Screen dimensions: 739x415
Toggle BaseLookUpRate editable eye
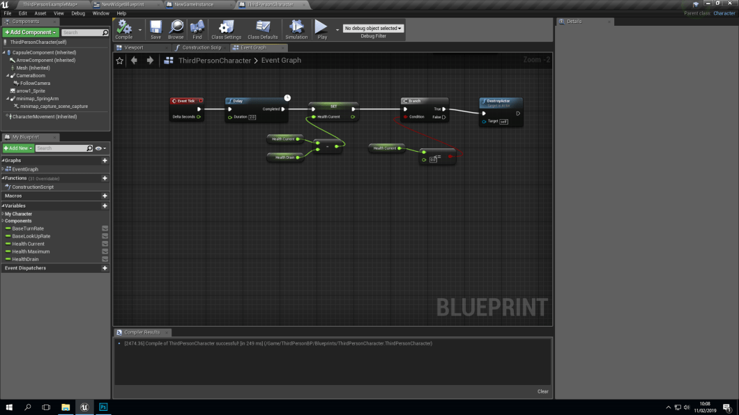coord(105,236)
